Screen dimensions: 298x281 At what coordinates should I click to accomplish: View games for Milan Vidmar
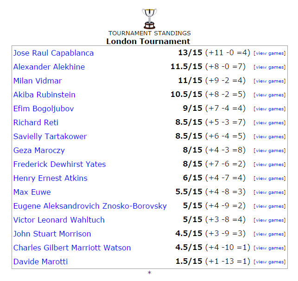pos(269,81)
